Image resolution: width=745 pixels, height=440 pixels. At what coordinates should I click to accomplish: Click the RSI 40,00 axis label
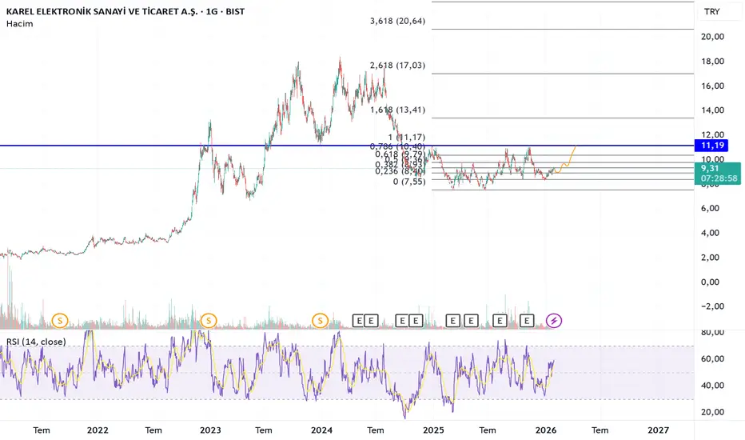point(713,386)
